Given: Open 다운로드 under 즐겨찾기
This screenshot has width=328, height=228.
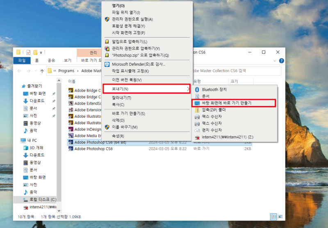Looking at the screenshot, I should click(x=37, y=101).
